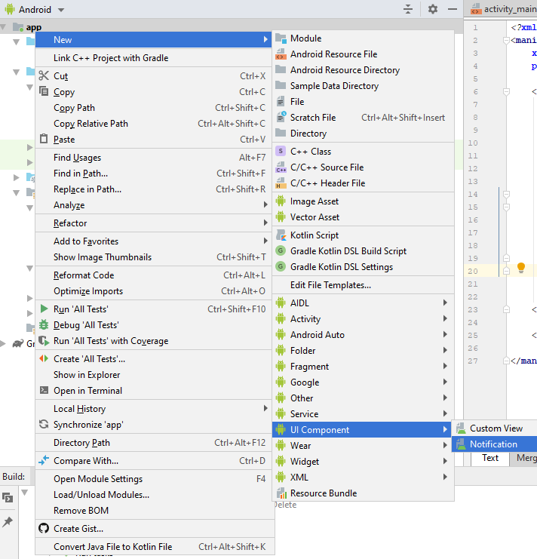Choose Image Asset in New submenu
This screenshot has height=559, width=537.
click(x=315, y=201)
